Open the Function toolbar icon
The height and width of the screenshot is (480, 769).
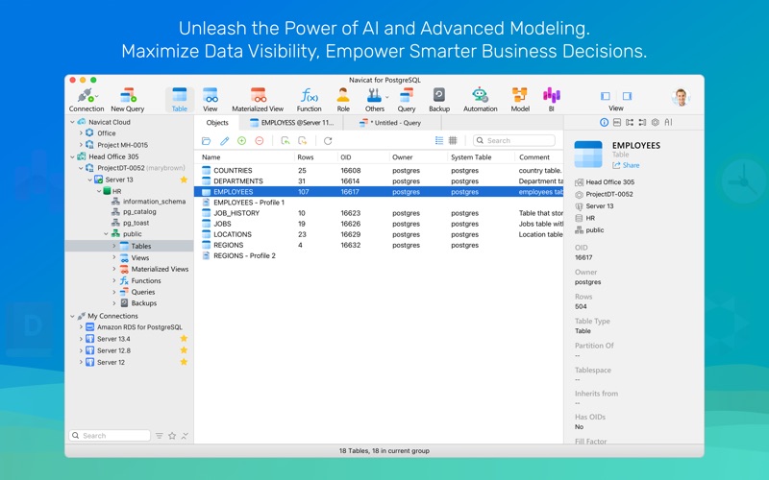309,100
